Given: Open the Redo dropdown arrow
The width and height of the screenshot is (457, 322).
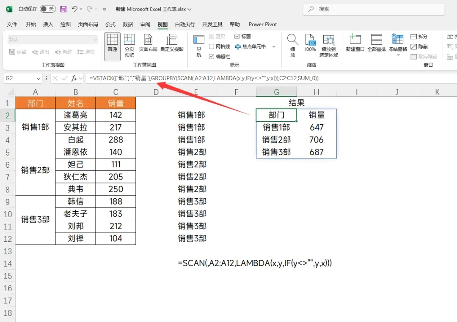Looking at the screenshot, I should (96, 9).
